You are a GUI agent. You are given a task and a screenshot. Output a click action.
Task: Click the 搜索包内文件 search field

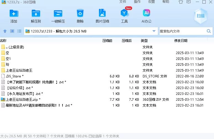coord(186,31)
